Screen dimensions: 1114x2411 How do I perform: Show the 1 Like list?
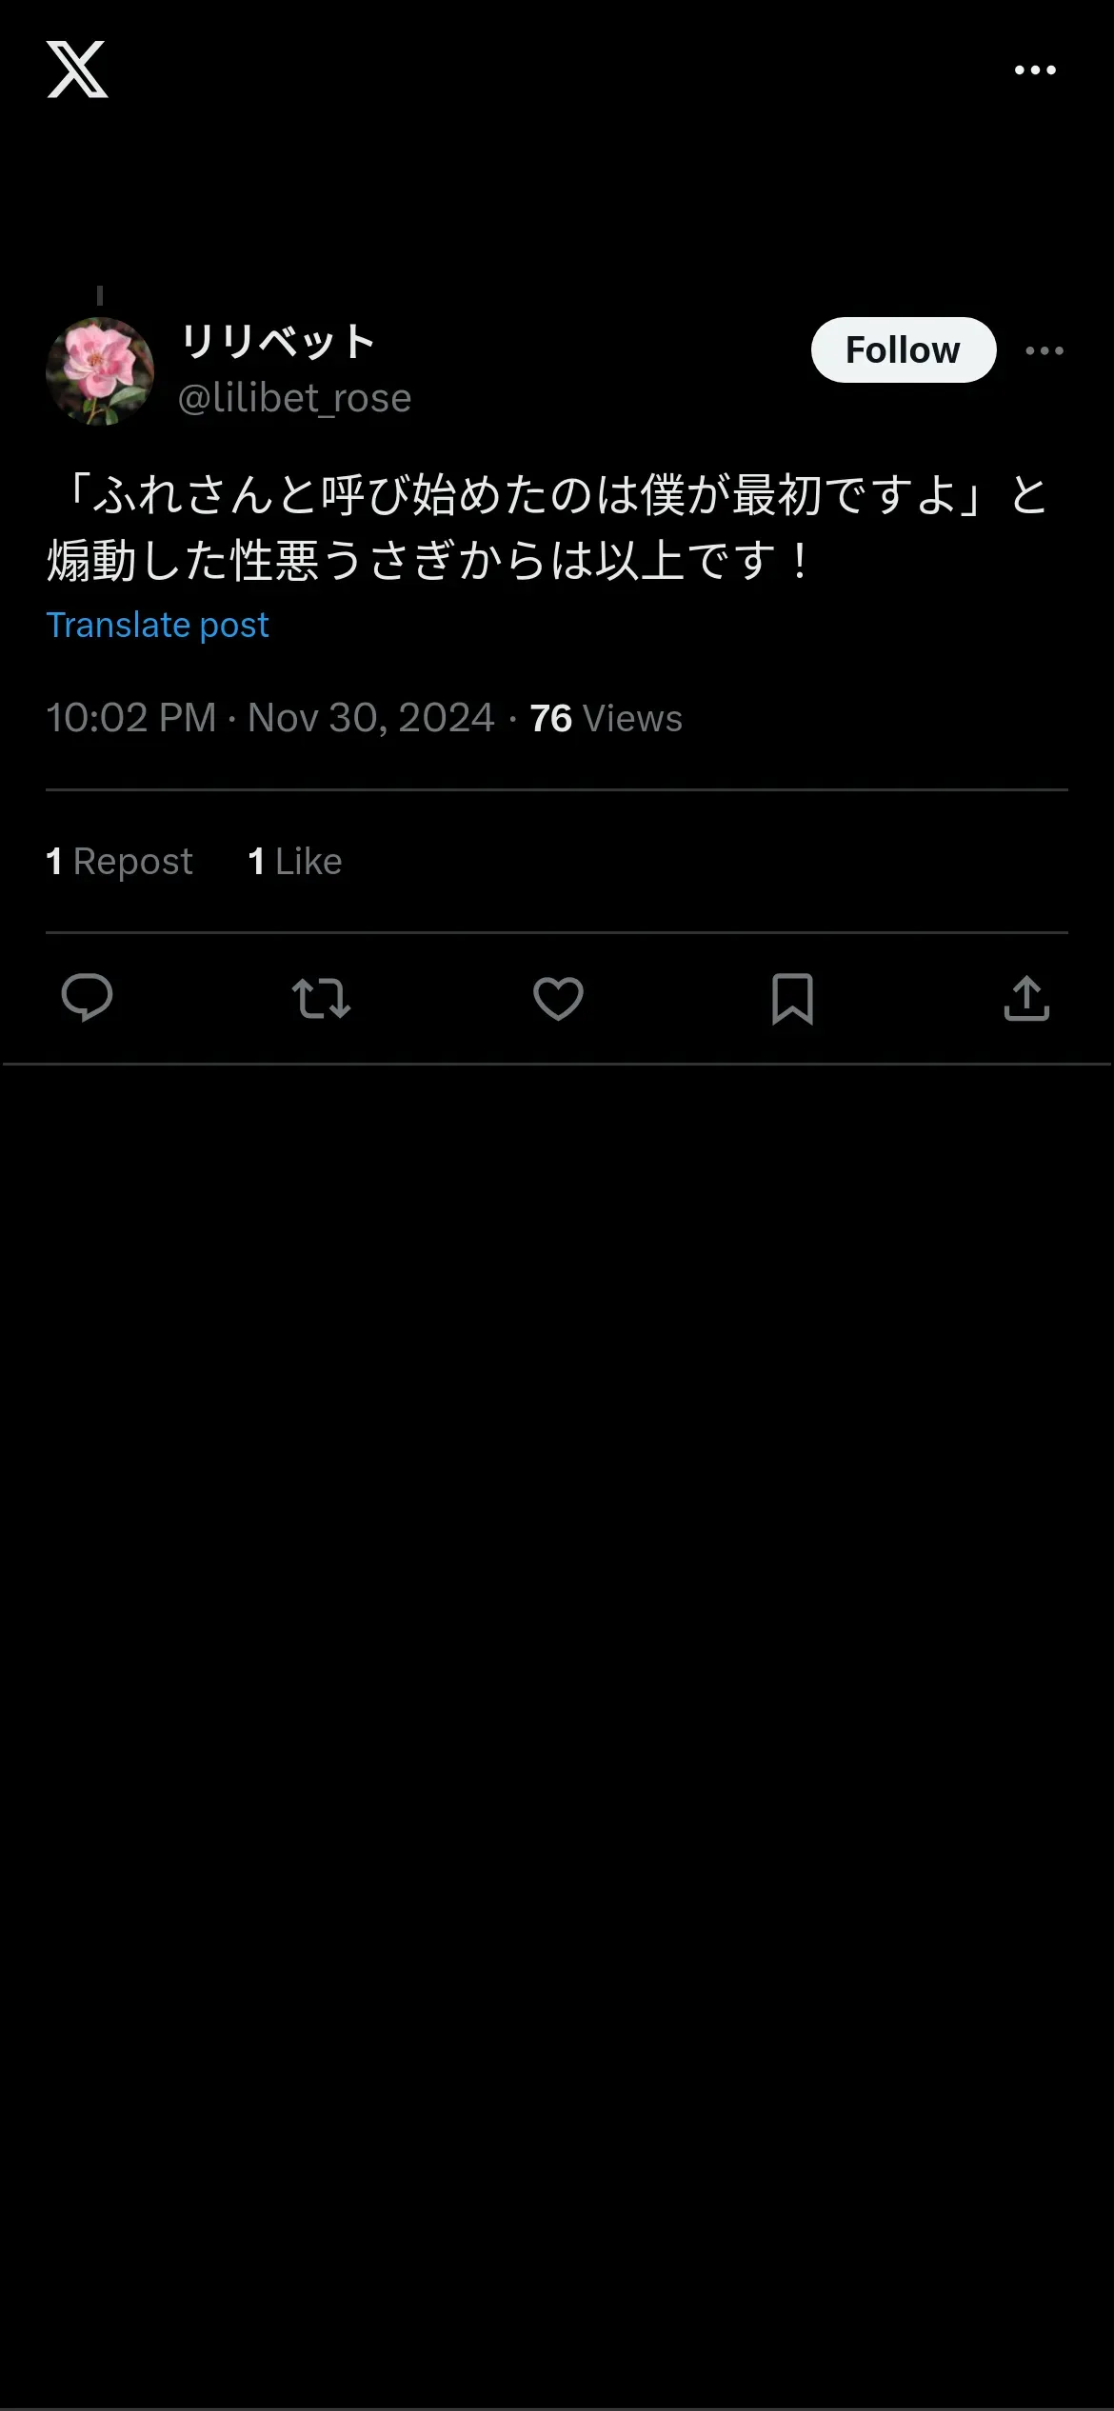[x=294, y=862]
